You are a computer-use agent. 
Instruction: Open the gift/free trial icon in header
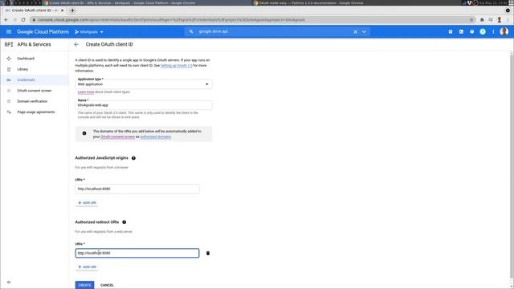coord(451,32)
